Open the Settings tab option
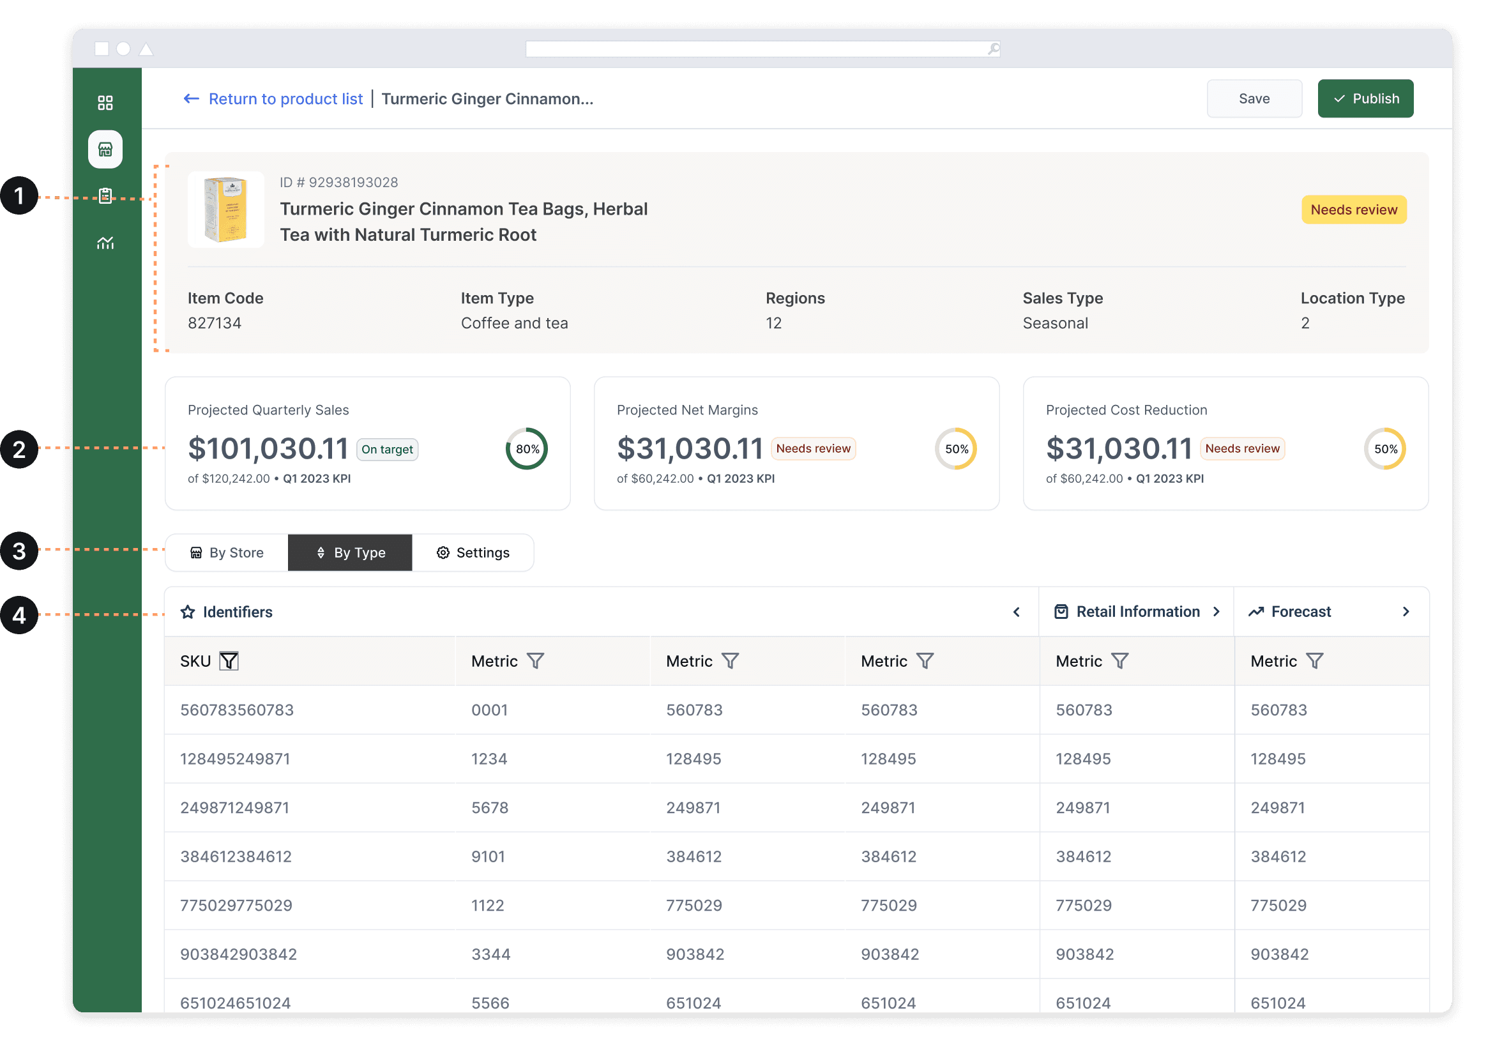The image size is (1486, 1050). tap(473, 553)
